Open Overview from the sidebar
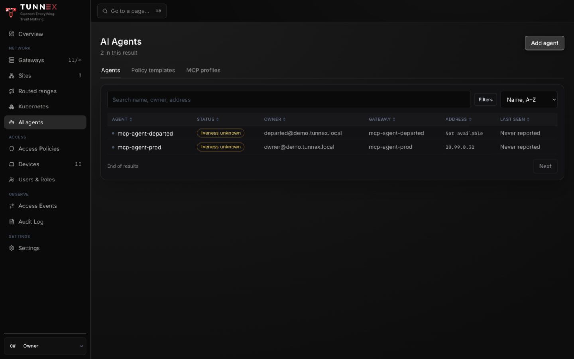The height and width of the screenshot is (359, 574). 45,34
